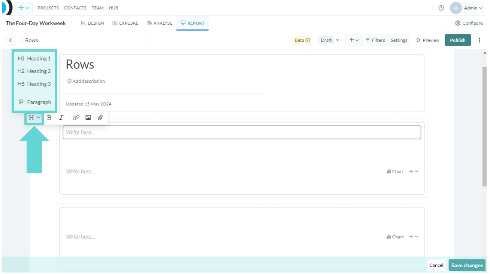Open the Contacts menu item

coord(75,8)
